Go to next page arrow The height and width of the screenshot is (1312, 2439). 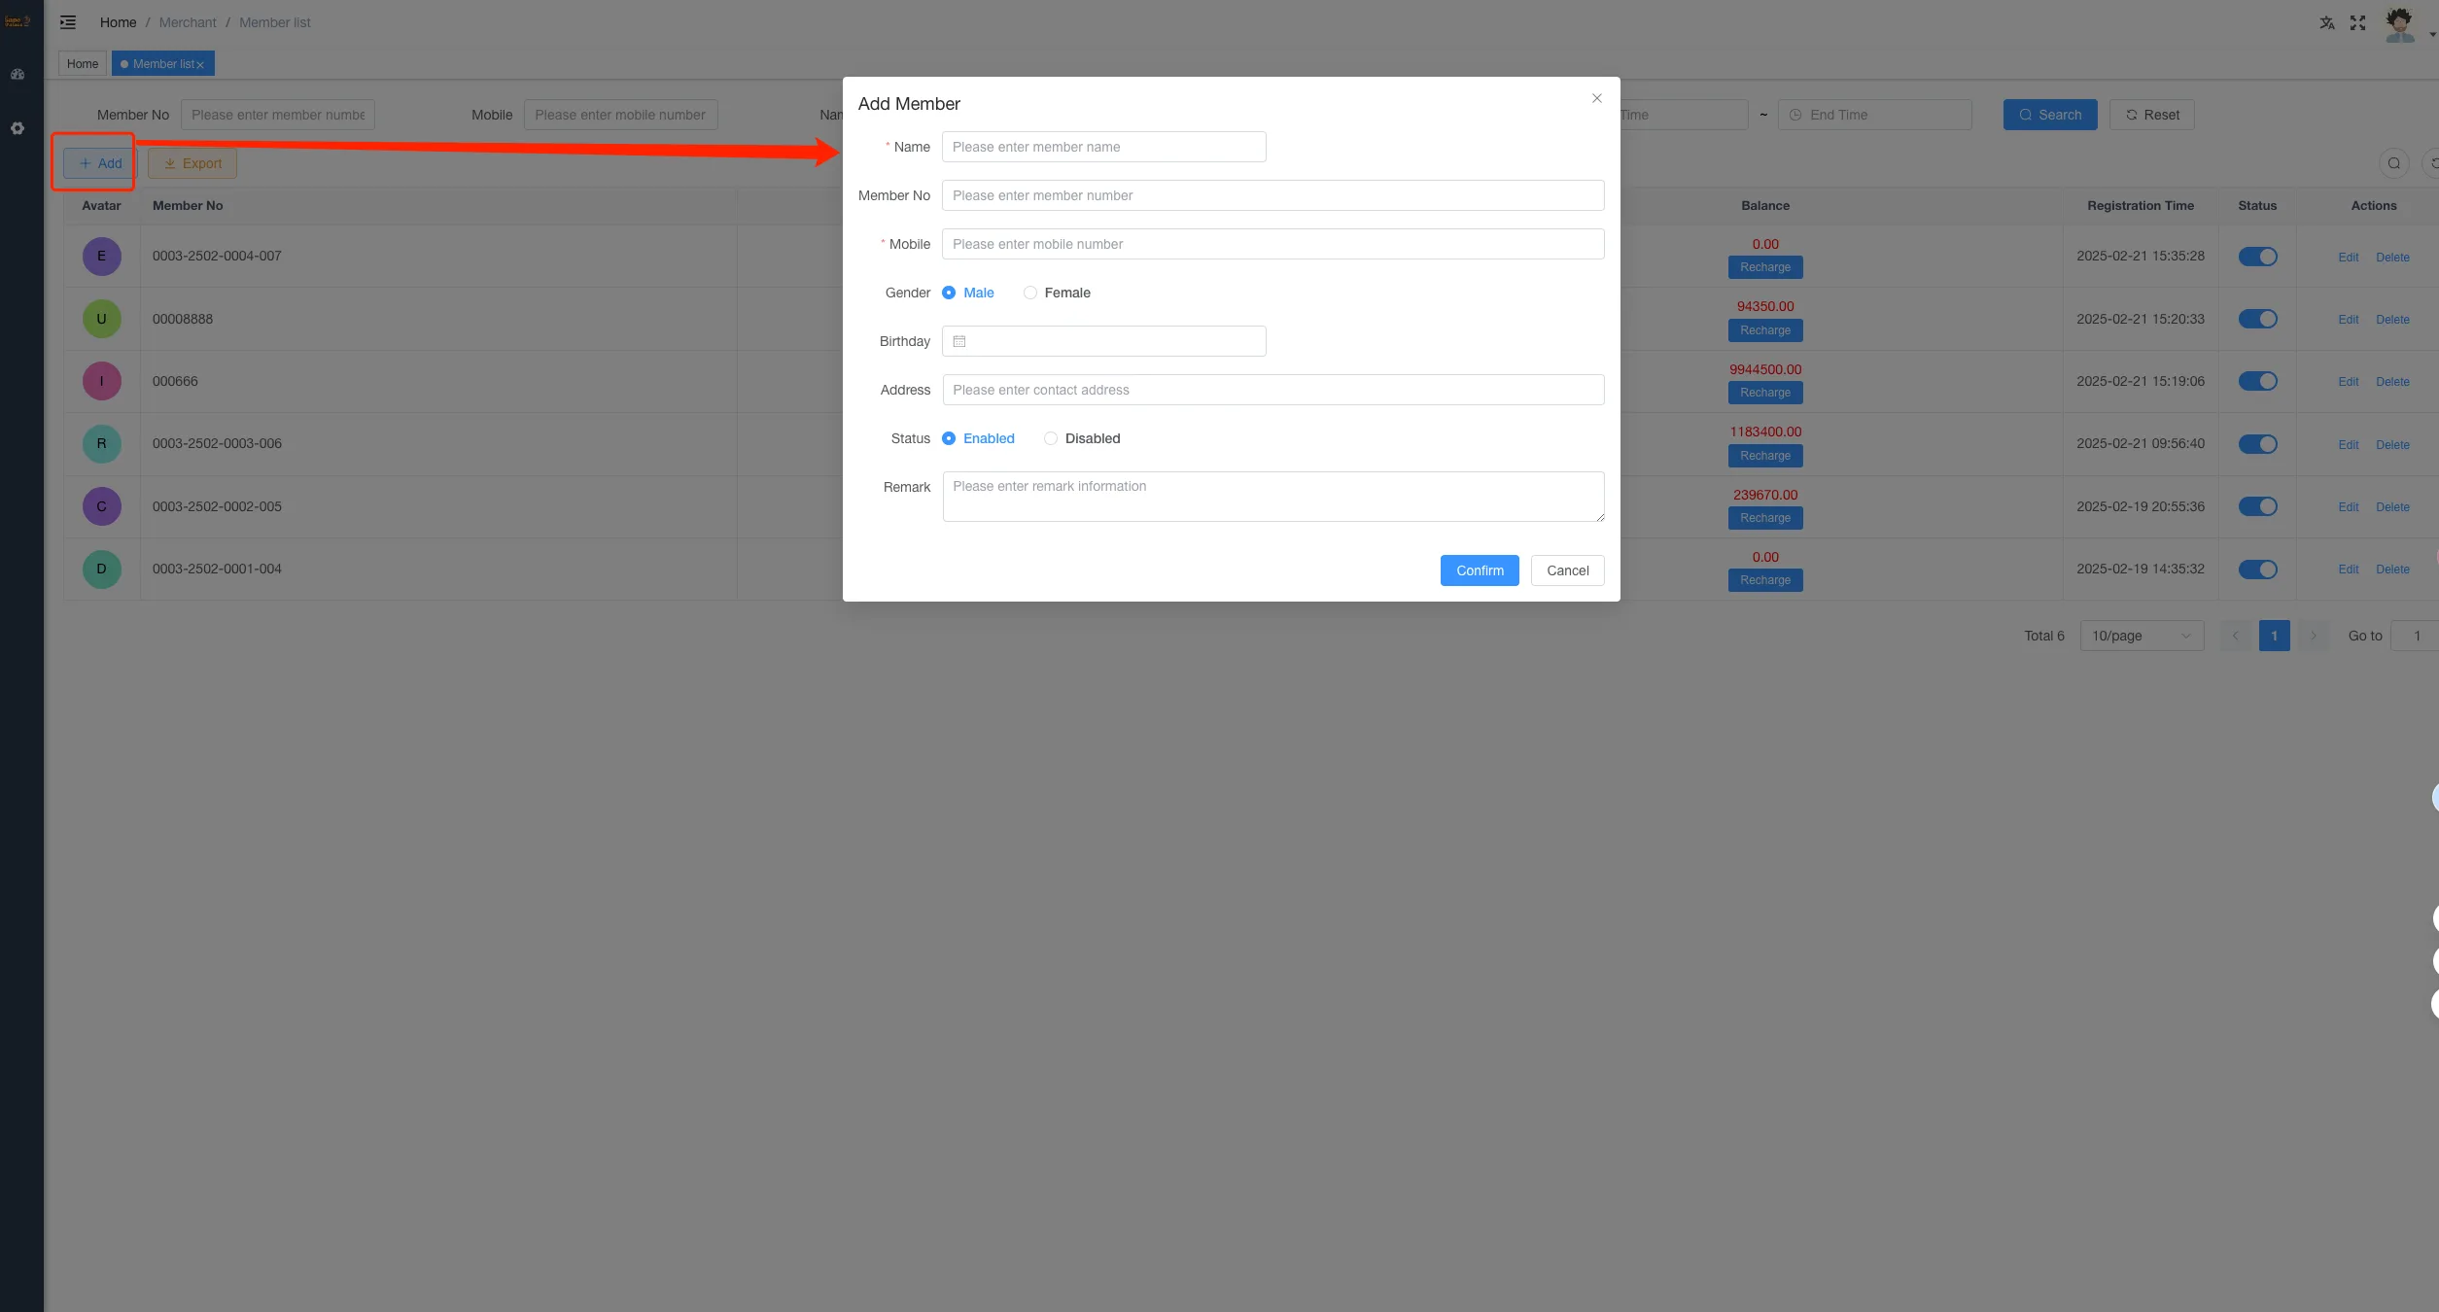pyautogui.click(x=2314, y=636)
